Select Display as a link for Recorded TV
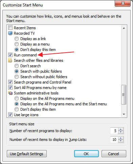 click(17, 39)
